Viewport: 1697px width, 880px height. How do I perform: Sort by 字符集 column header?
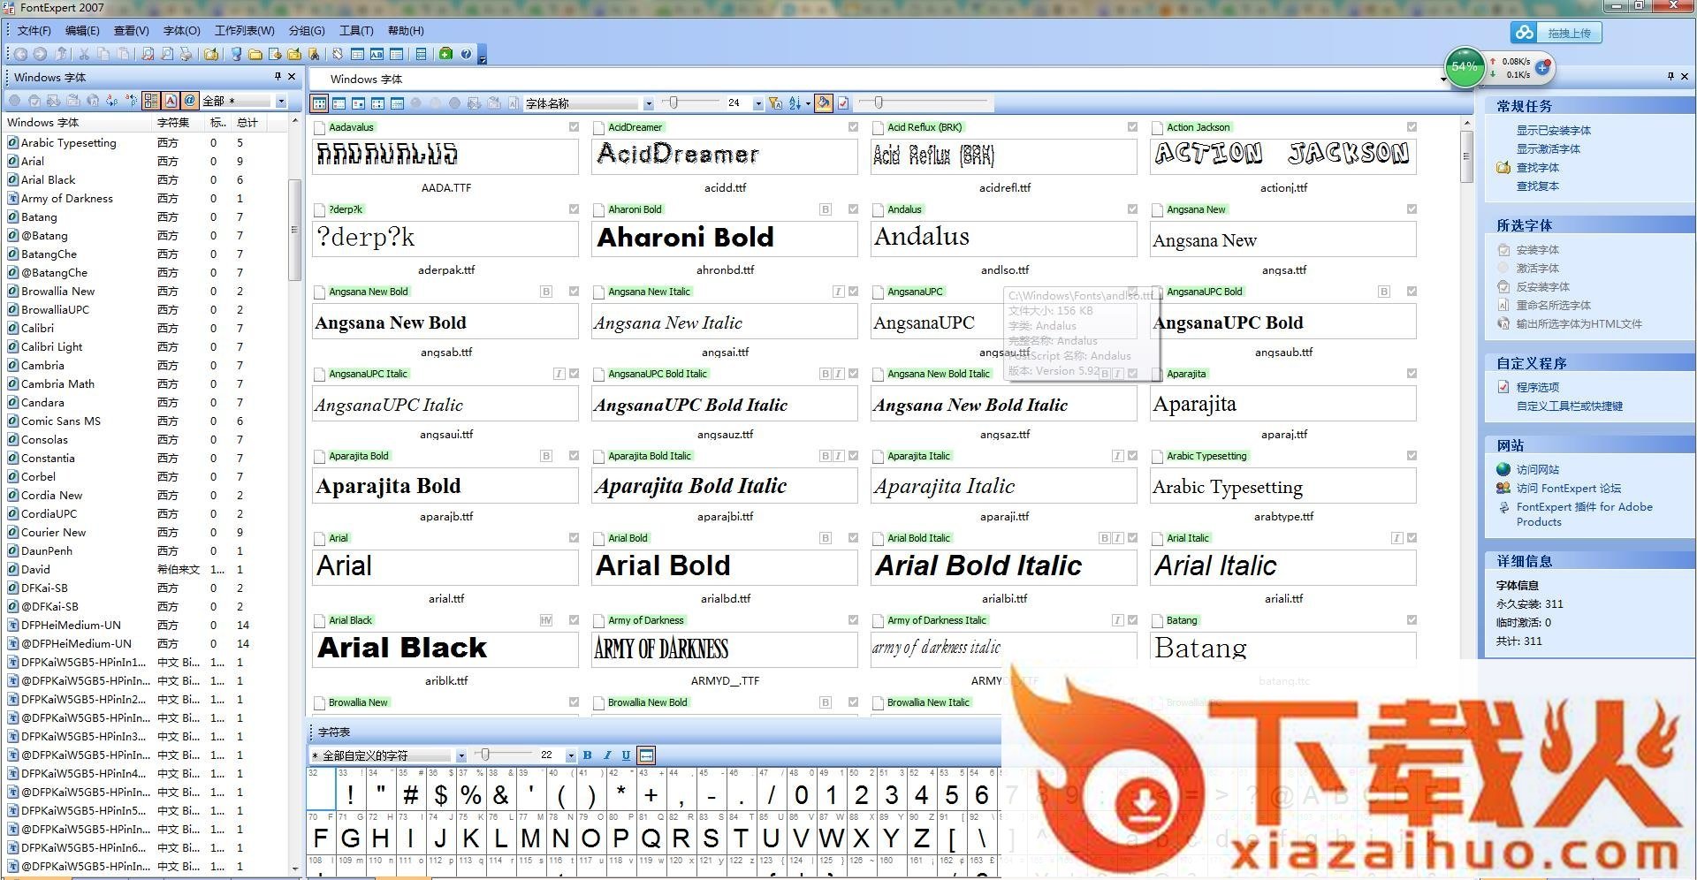coord(172,122)
